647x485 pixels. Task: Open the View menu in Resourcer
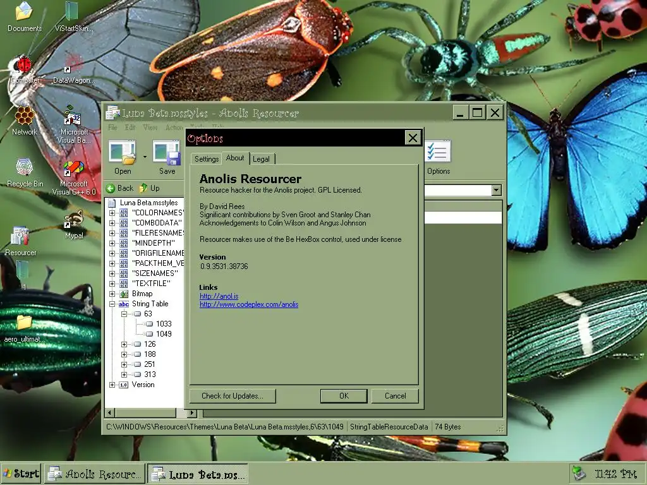click(x=150, y=128)
